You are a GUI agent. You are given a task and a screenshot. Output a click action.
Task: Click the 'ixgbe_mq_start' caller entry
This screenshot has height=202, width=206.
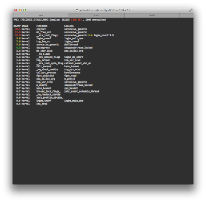74,57
